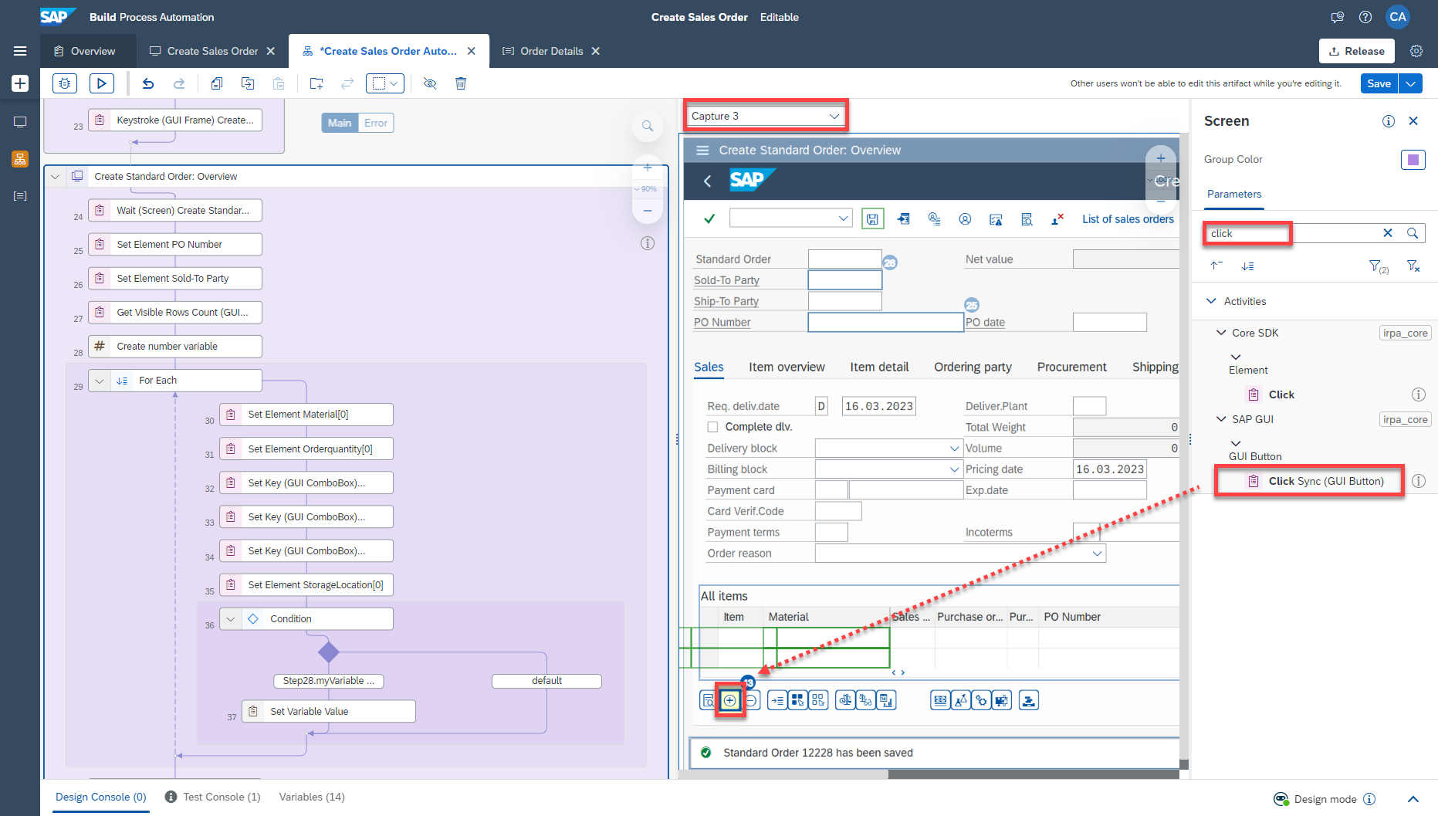This screenshot has width=1438, height=816.
Task: Clear the 'click' search text with the X
Action: [1388, 233]
